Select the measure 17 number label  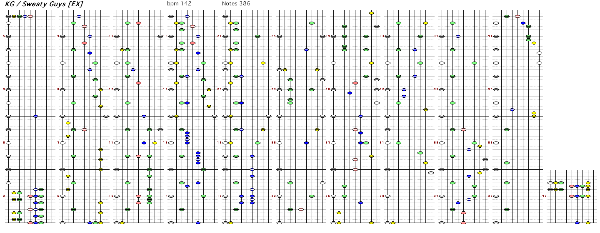click(x=166, y=36)
